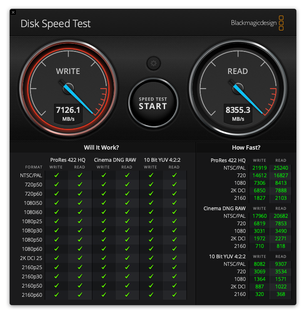Click 2160p50 ProRes 422 HQ write checkmark
This screenshot has width=306, height=316.
tap(56, 285)
